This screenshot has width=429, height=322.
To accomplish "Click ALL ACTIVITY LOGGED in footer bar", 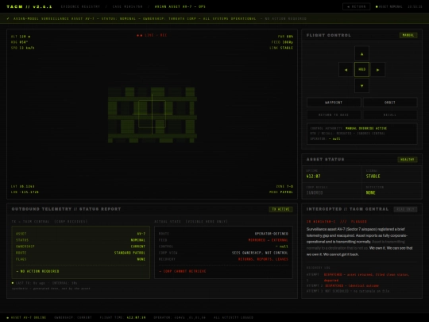I will pos(234,317).
